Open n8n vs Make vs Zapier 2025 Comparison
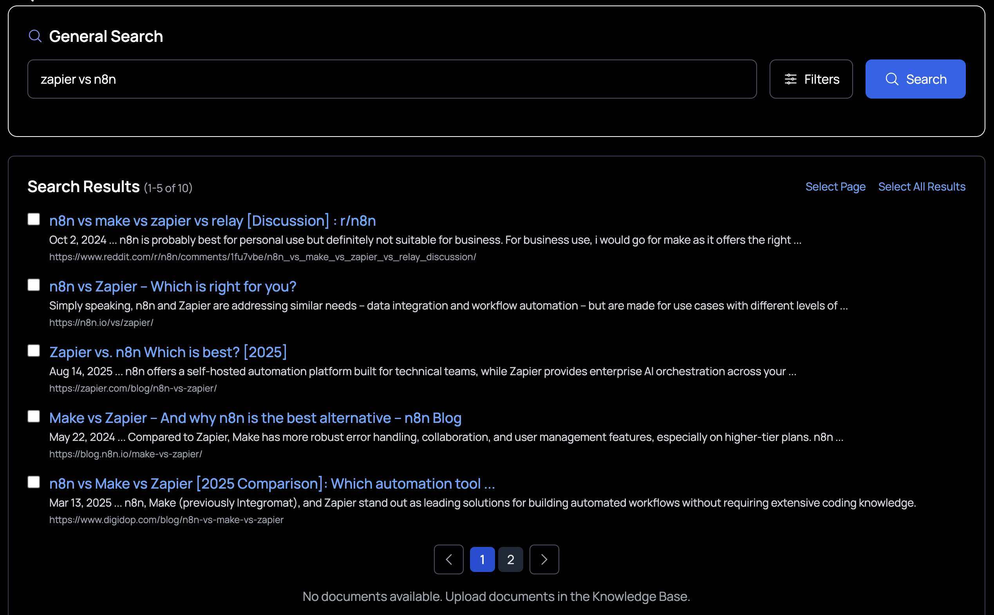Image resolution: width=994 pixels, height=615 pixels. 272,484
